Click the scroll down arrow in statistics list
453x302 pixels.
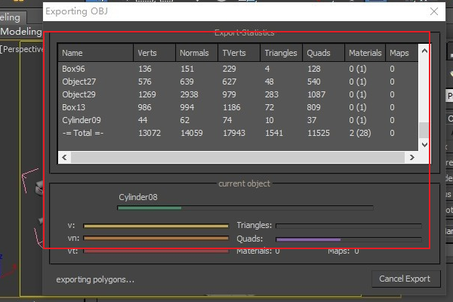424,143
